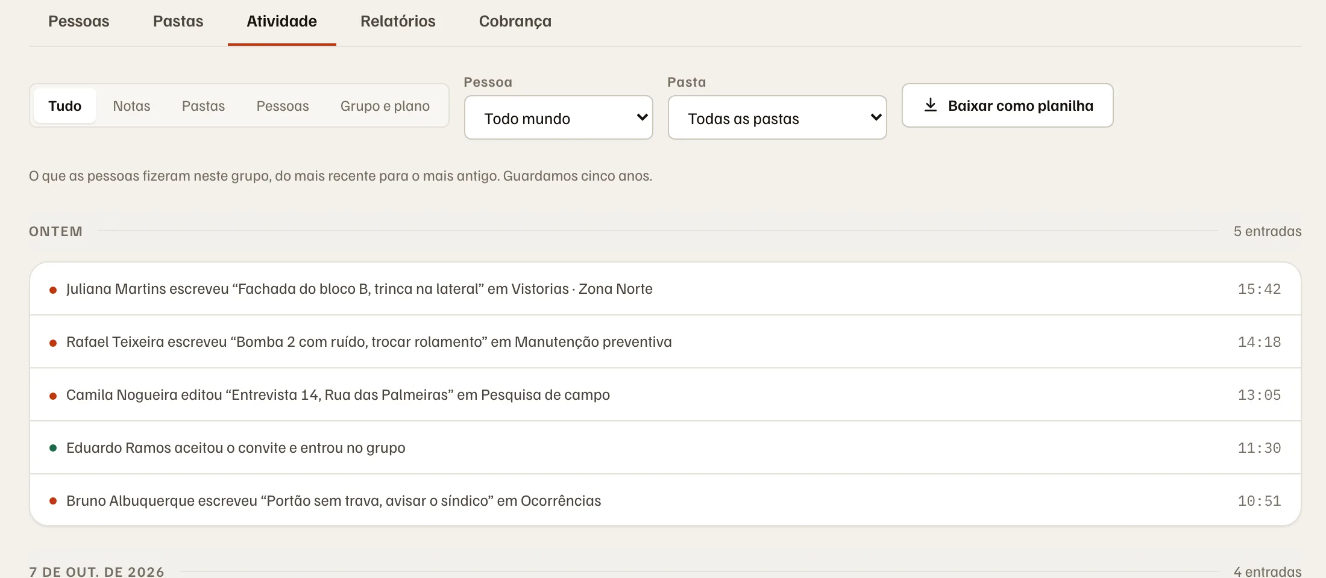1326x578 pixels.
Task: Click the green dot beside Eduardo Ramos
Action: (53, 448)
